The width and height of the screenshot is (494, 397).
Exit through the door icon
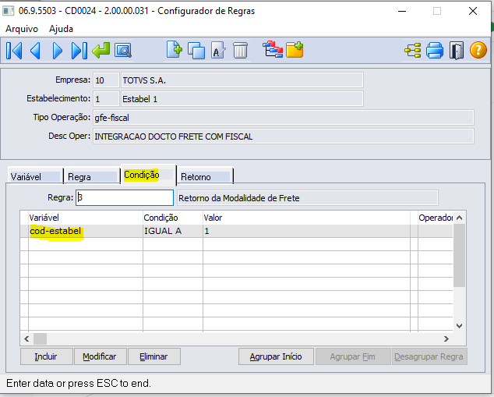457,51
